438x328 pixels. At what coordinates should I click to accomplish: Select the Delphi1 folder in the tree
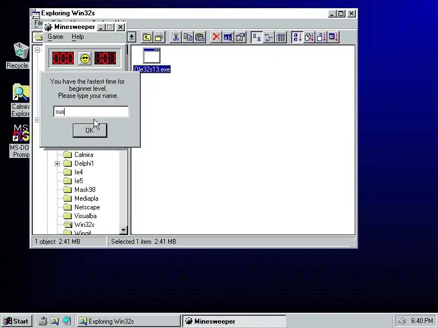pyautogui.click(x=84, y=163)
